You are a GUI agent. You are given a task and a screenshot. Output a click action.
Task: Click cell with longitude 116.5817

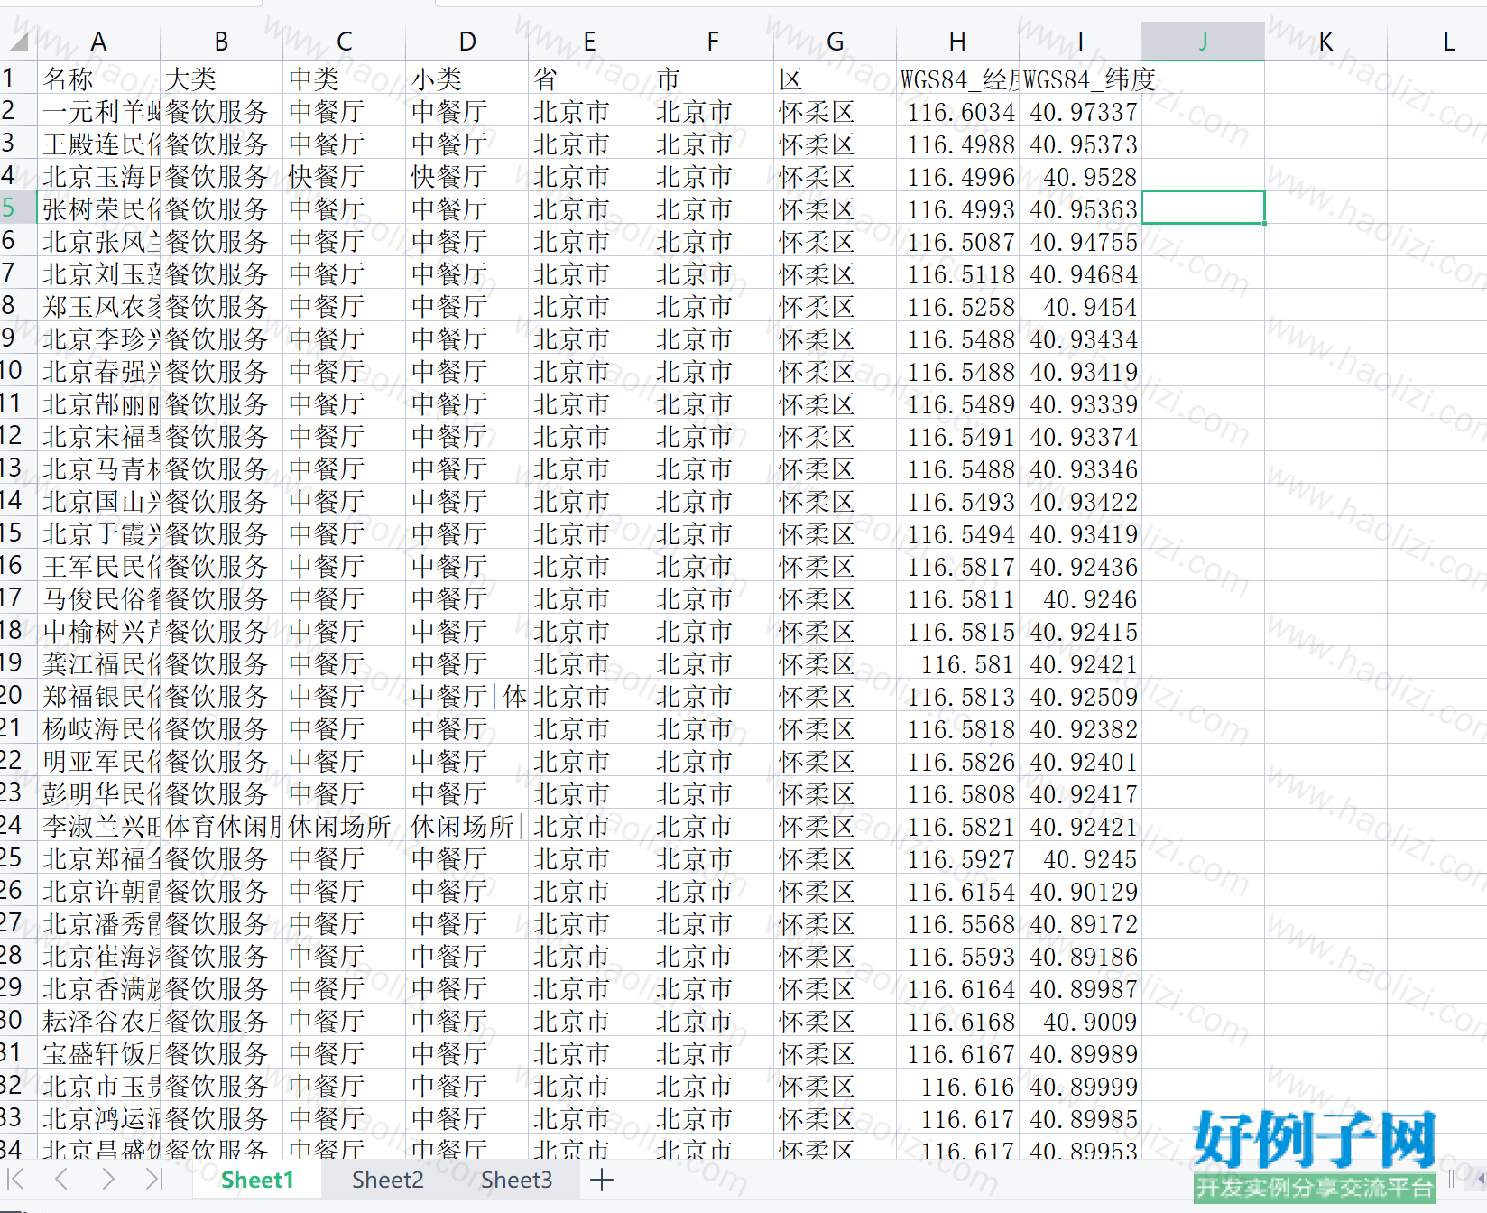tap(957, 566)
